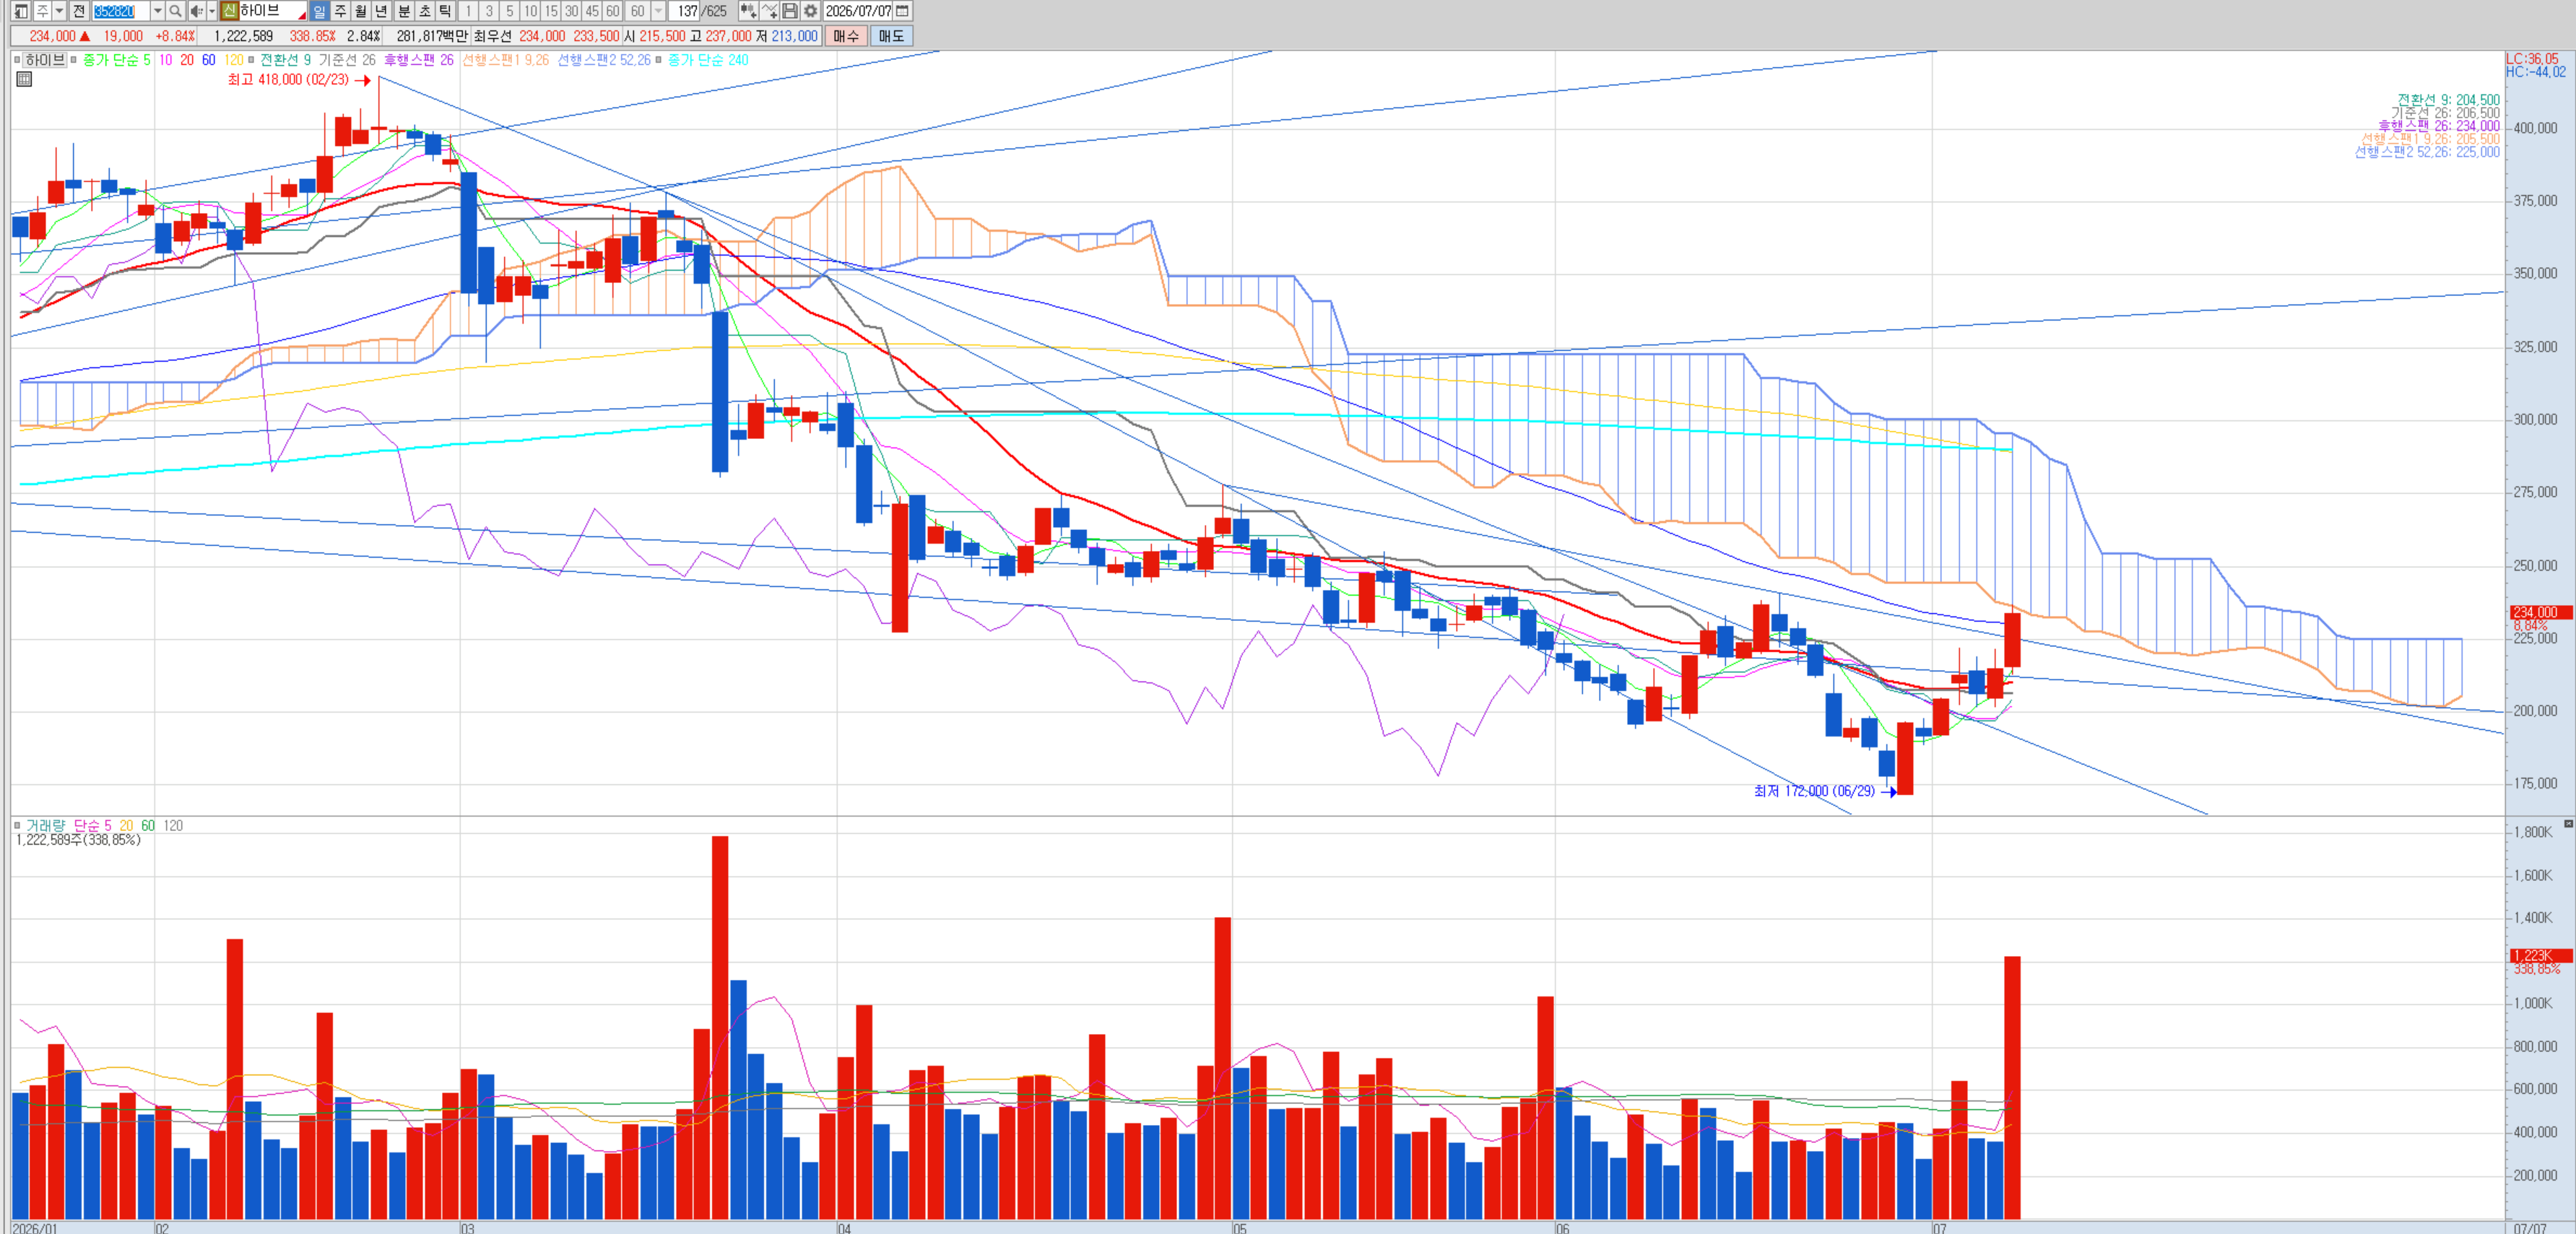The image size is (2576, 1234).
Task: Select the 30 interval button
Action: tap(572, 11)
